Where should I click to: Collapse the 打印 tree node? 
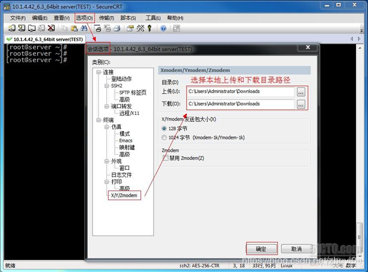click(x=107, y=182)
